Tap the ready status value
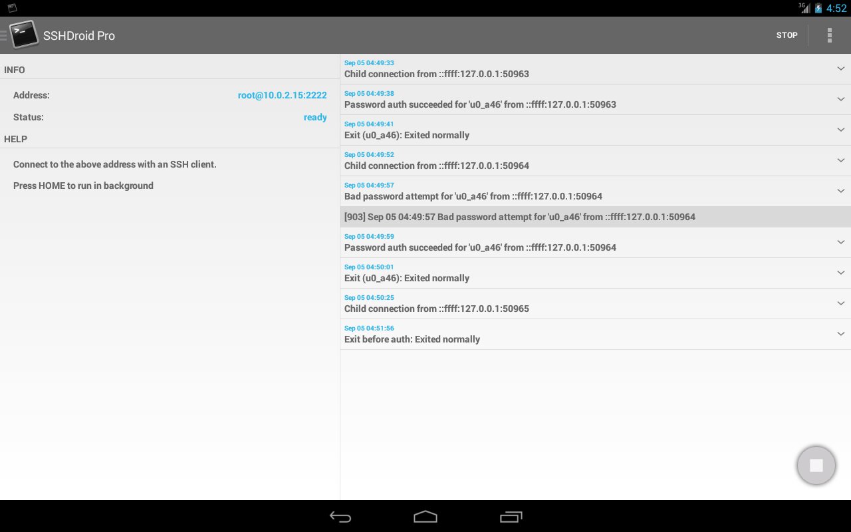This screenshot has width=851, height=532. [315, 117]
